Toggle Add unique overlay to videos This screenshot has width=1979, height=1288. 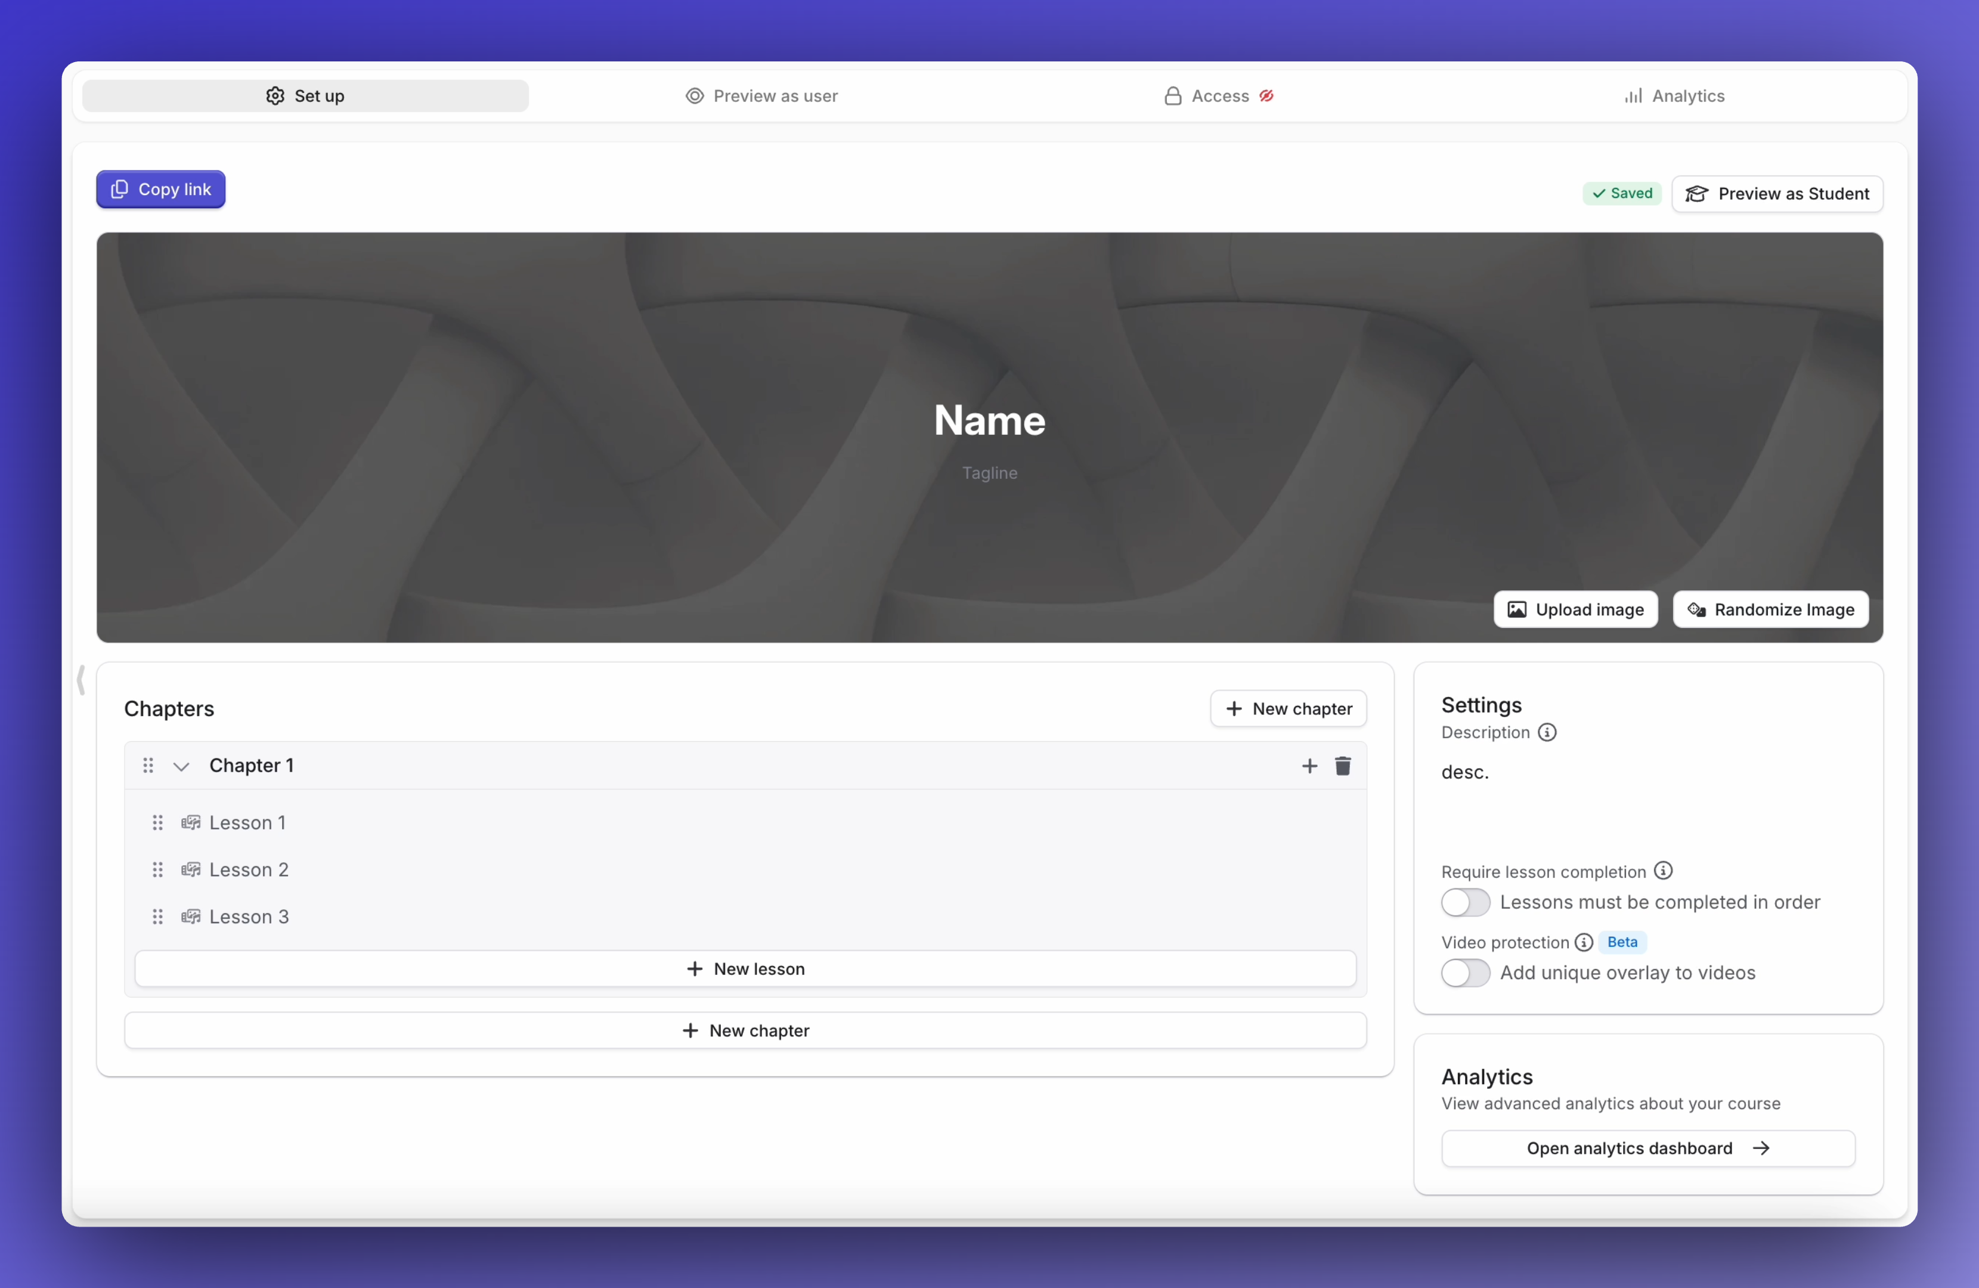(1464, 973)
